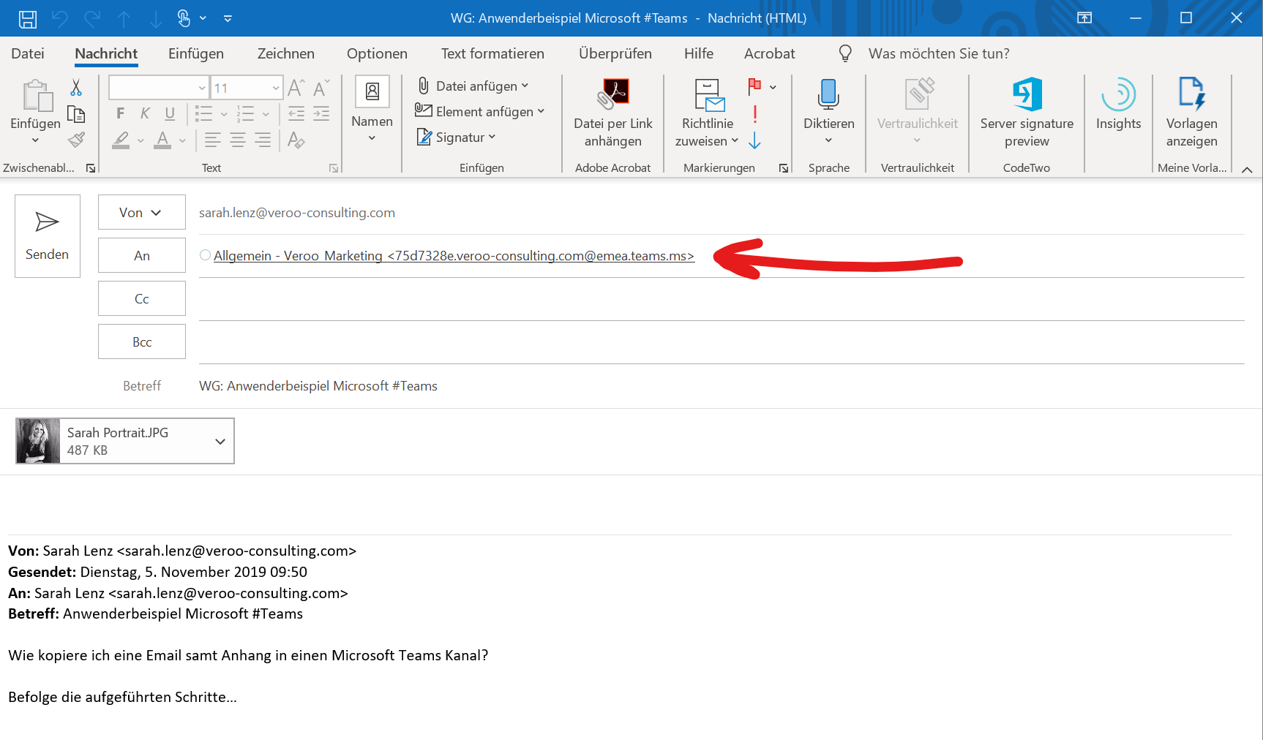This screenshot has height=740, width=1263.
Task: Pick the font color (A)
Action: pyautogui.click(x=162, y=140)
